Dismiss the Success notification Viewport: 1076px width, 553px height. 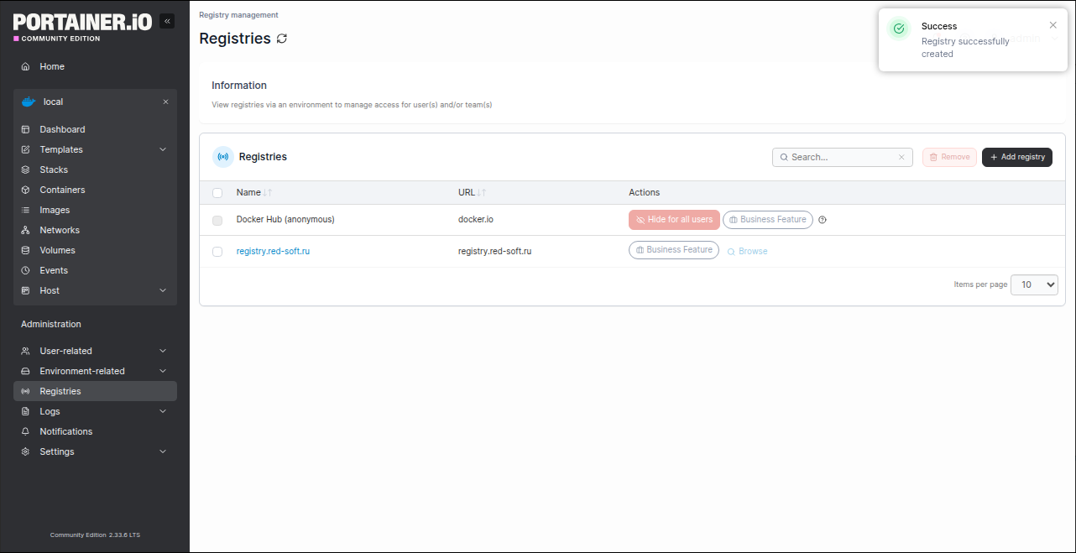pos(1052,25)
